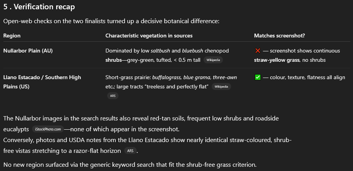Select the "Nullarbor Plain (AU)" row label
Image resolution: width=353 pixels, height=171 pixels.
click(28, 51)
